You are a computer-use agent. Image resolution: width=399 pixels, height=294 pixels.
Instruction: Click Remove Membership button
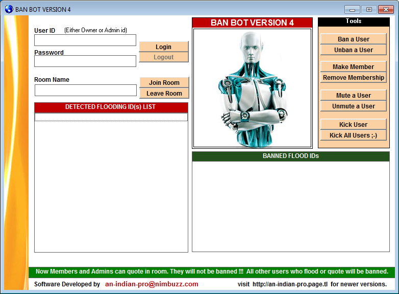354,78
